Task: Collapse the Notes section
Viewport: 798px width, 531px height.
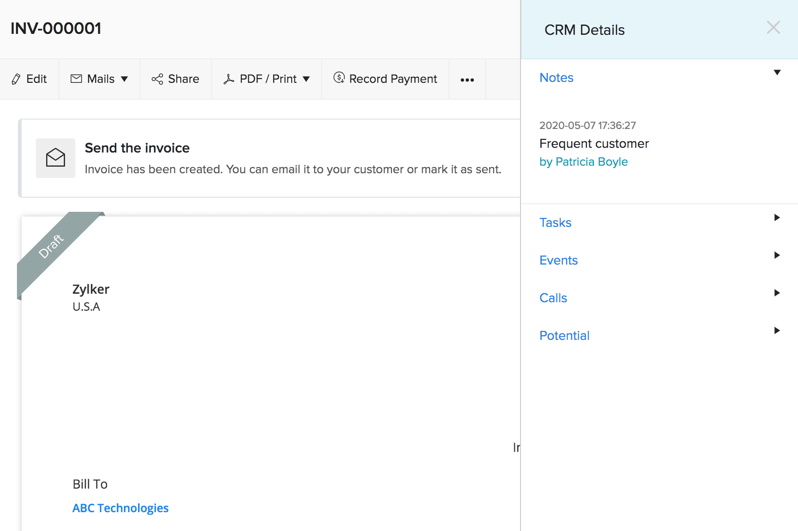Action: (x=776, y=73)
